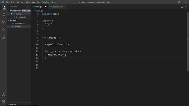Click the "fmt" import string

tap(48, 24)
